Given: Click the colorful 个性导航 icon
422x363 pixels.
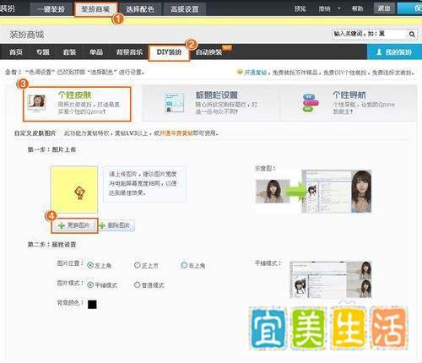Looking at the screenshot, I should coord(310,103).
